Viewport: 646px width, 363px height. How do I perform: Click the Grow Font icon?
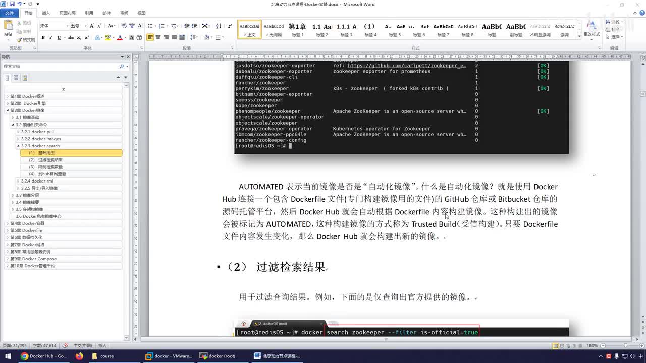pyautogui.click(x=92, y=26)
